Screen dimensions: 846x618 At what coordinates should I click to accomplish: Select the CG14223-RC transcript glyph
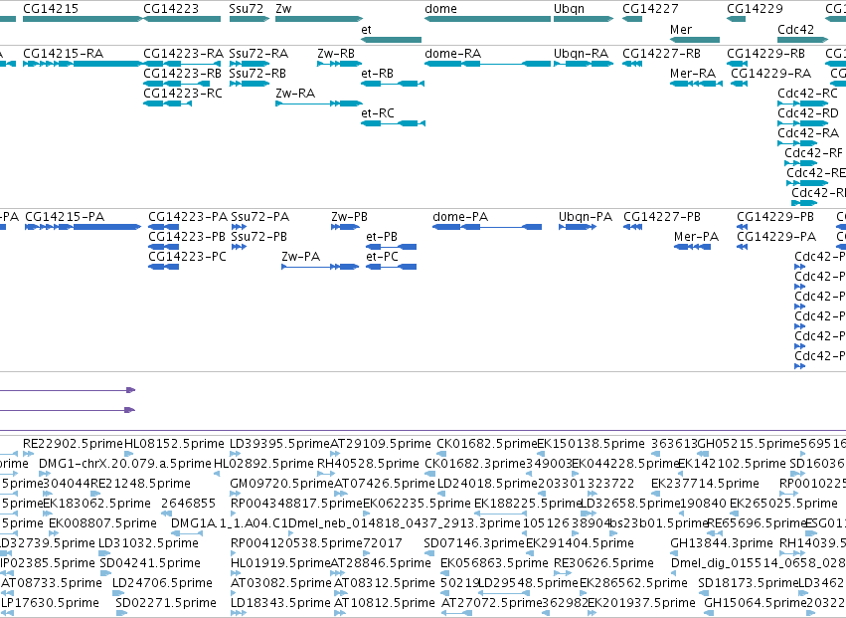(167, 103)
